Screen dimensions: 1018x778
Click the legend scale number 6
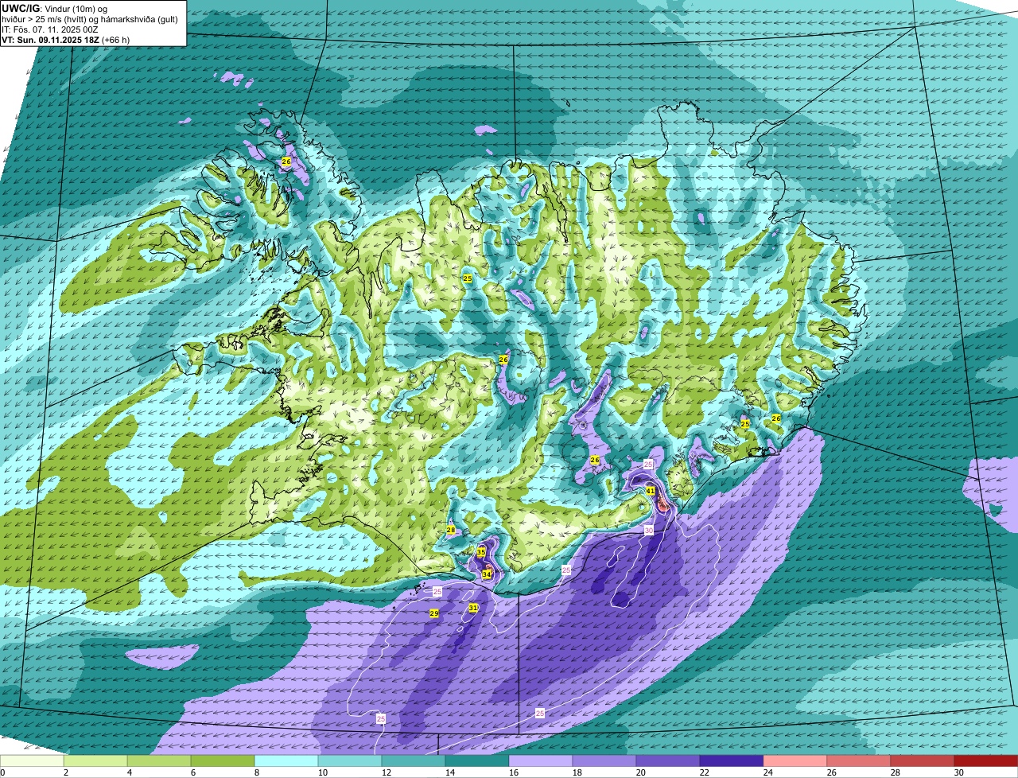[x=193, y=772]
